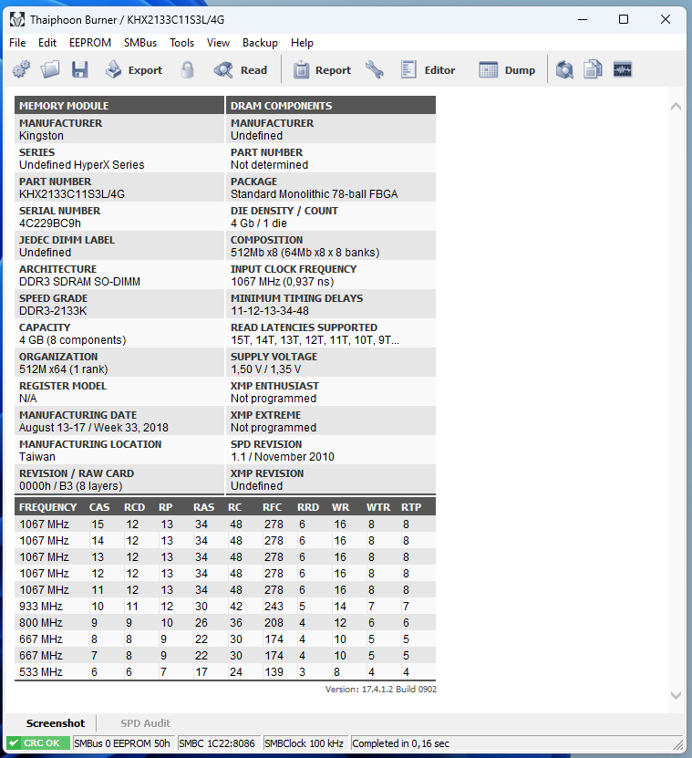This screenshot has width=692, height=758.
Task: Save dump with the floppy disk icon
Action: (x=79, y=69)
